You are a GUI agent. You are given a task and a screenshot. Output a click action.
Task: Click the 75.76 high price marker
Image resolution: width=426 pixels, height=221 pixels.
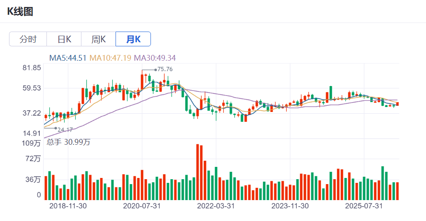point(164,69)
